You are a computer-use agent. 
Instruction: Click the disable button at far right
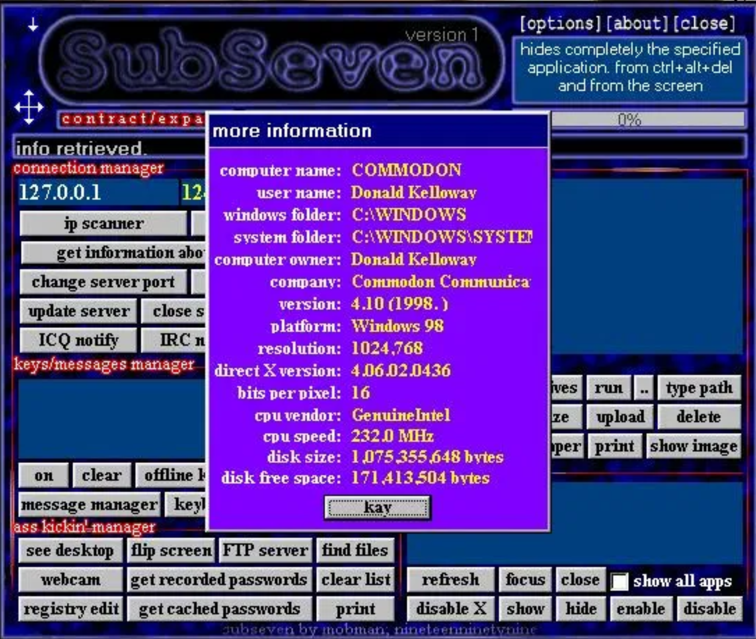coord(709,609)
